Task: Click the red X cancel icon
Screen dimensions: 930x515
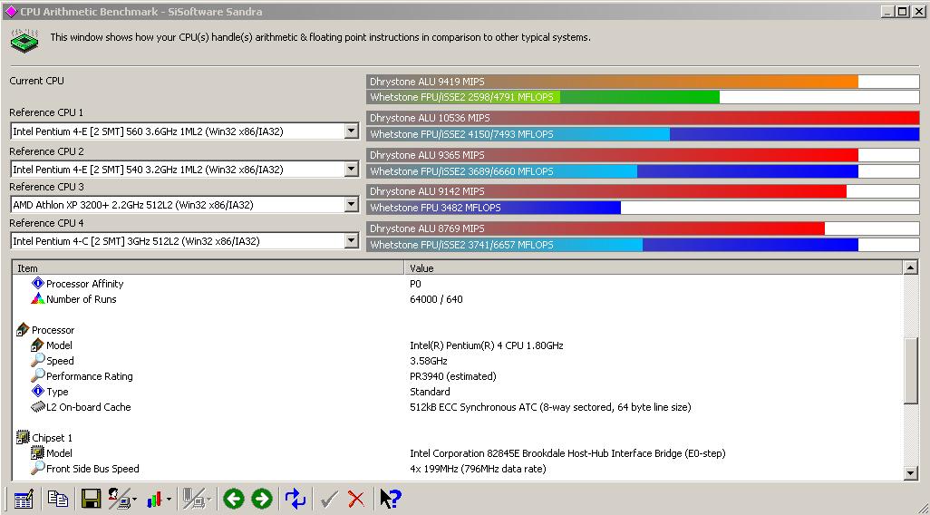Action: 356,499
